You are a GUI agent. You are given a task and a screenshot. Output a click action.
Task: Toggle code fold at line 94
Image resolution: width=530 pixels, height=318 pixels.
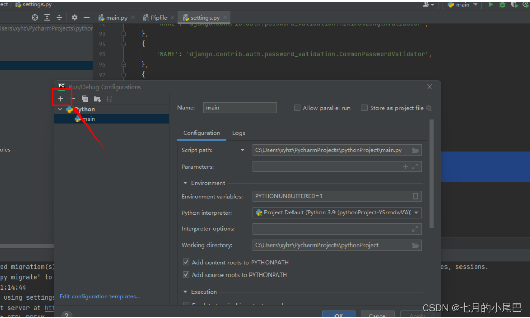pos(124,44)
